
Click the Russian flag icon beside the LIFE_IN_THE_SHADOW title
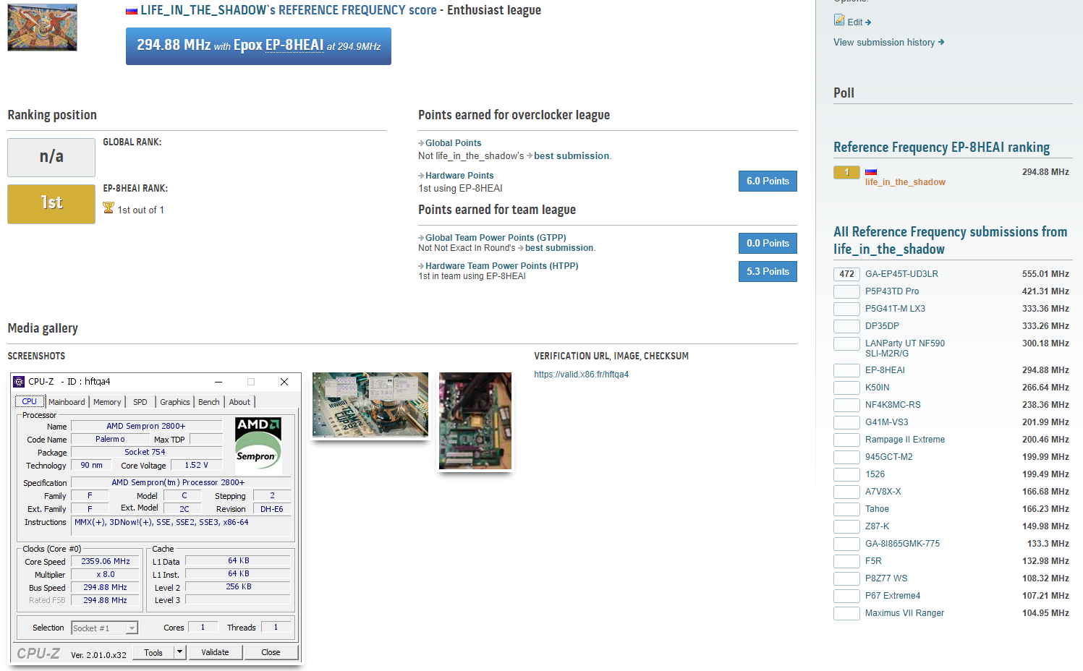coord(132,11)
